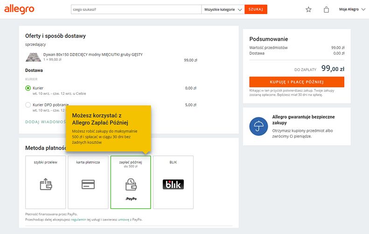
Task: Open the shopping bag cart icon
Action: point(326,9)
